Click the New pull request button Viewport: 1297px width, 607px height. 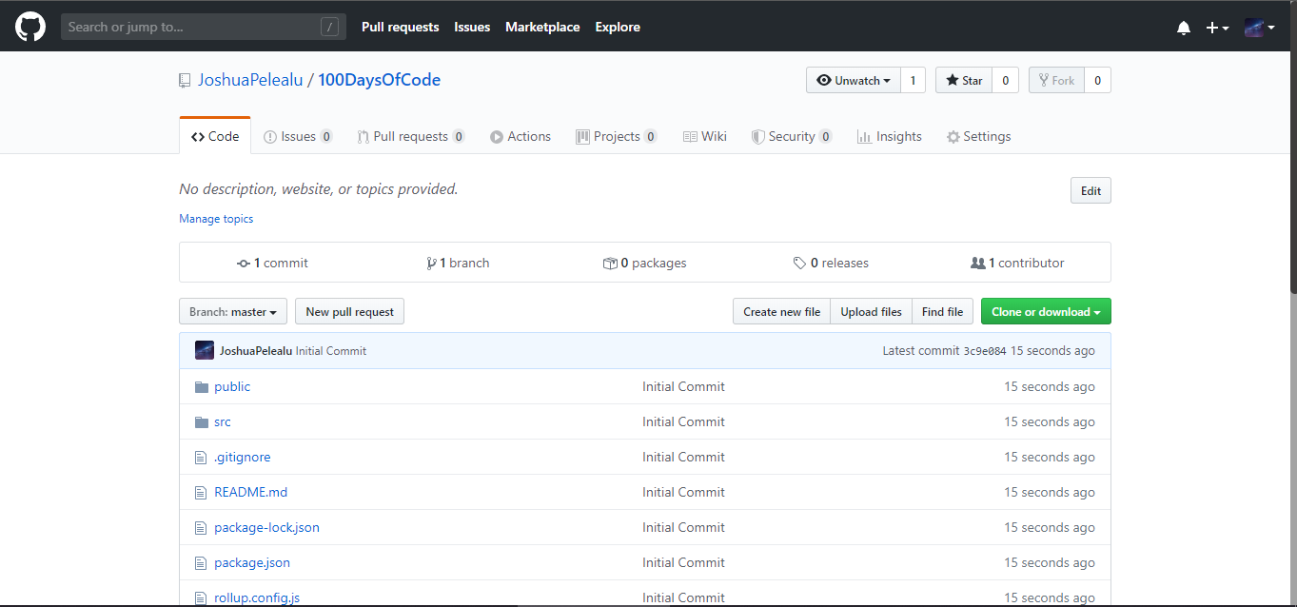(349, 312)
